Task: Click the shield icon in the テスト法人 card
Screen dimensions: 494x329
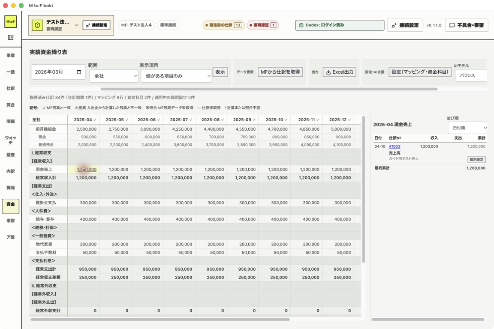Action: click(x=37, y=25)
